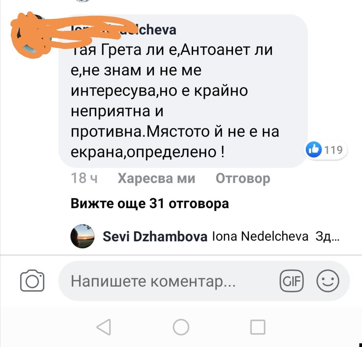
Task: Click the 18 ч comment timestamp
Action: tap(84, 178)
